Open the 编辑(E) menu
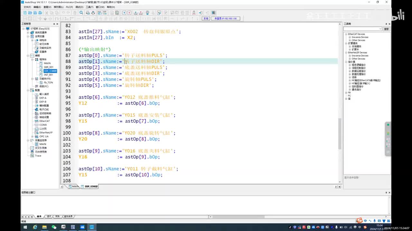 [x=37, y=7]
